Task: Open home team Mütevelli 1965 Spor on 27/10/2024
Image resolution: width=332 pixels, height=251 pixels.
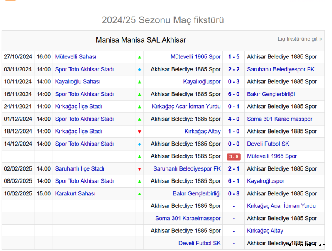Action: point(195,57)
